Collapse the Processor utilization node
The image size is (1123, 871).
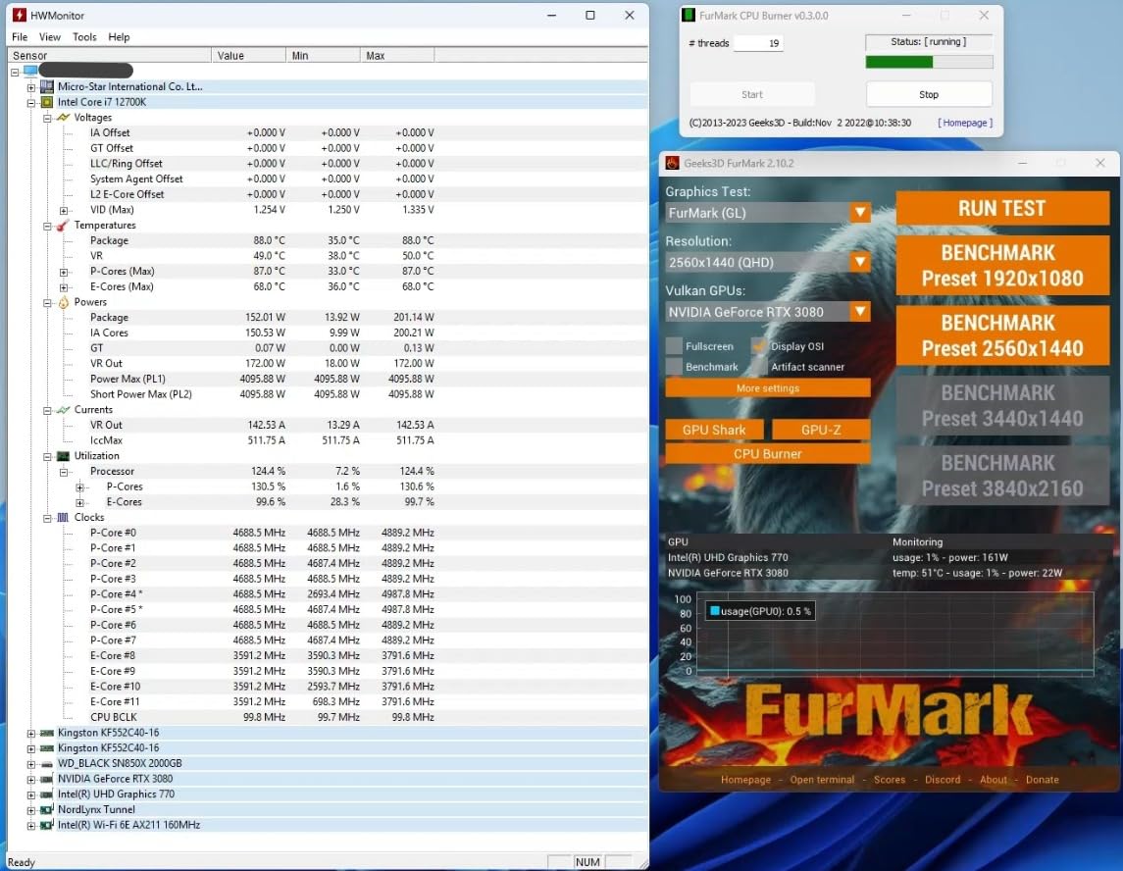tap(64, 472)
